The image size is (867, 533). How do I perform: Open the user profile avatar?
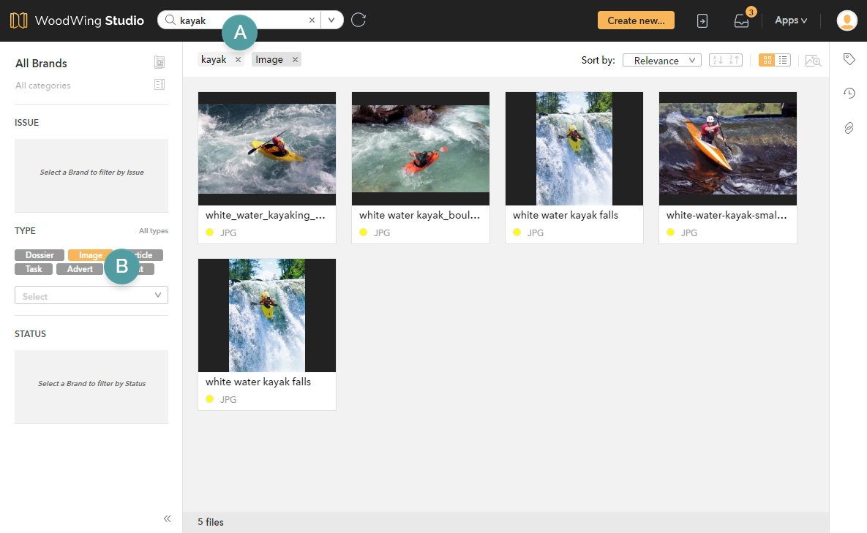click(x=847, y=20)
